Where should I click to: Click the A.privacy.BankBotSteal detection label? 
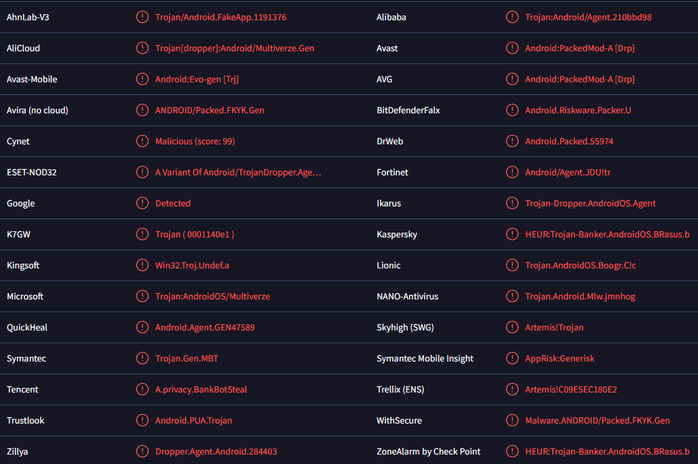point(201,390)
